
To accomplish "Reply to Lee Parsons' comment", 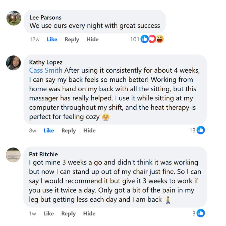I will click(x=72, y=39).
